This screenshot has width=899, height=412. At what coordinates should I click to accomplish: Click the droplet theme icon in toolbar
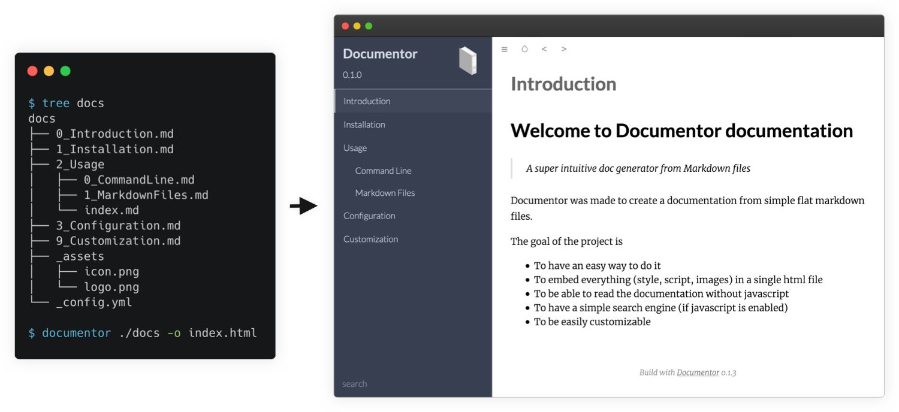click(524, 49)
